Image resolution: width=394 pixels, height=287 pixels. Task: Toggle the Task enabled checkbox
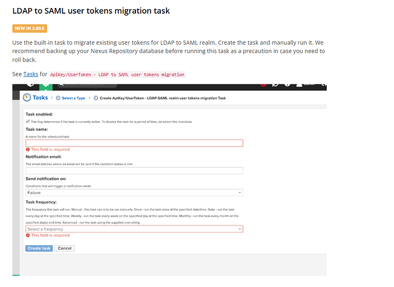[28, 121]
